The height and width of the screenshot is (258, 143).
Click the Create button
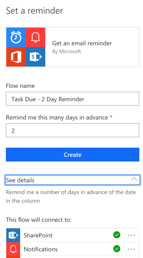73,154
